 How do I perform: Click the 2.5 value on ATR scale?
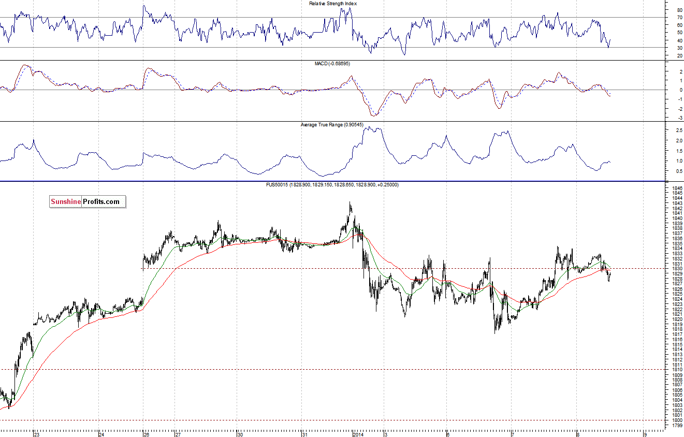point(678,130)
